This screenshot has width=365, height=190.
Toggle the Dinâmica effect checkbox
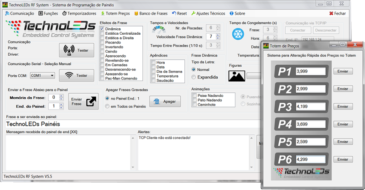(102, 29)
